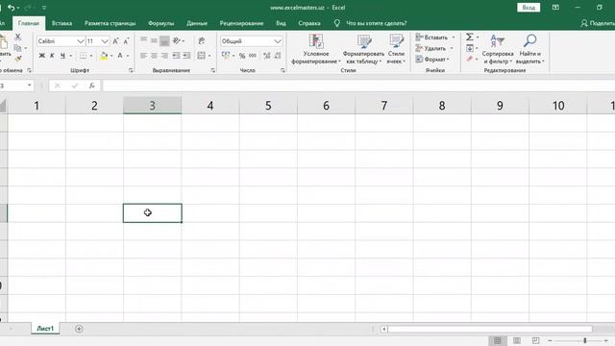Click the Clear eraser icon
Screen dimensions: 615x346
pos(470,59)
